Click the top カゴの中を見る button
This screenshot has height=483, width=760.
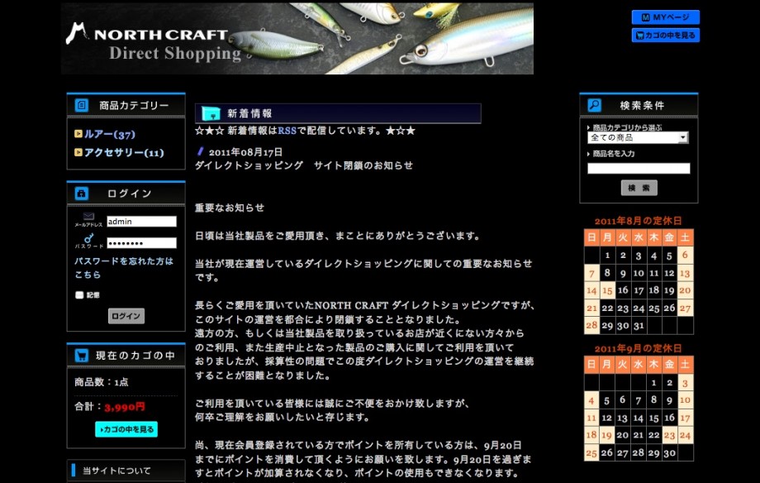pyautogui.click(x=666, y=36)
